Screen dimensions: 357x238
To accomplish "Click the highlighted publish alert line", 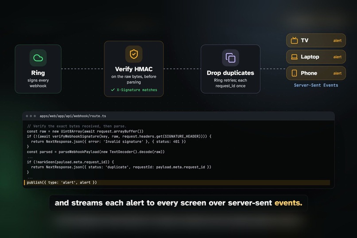I will pos(177,183).
